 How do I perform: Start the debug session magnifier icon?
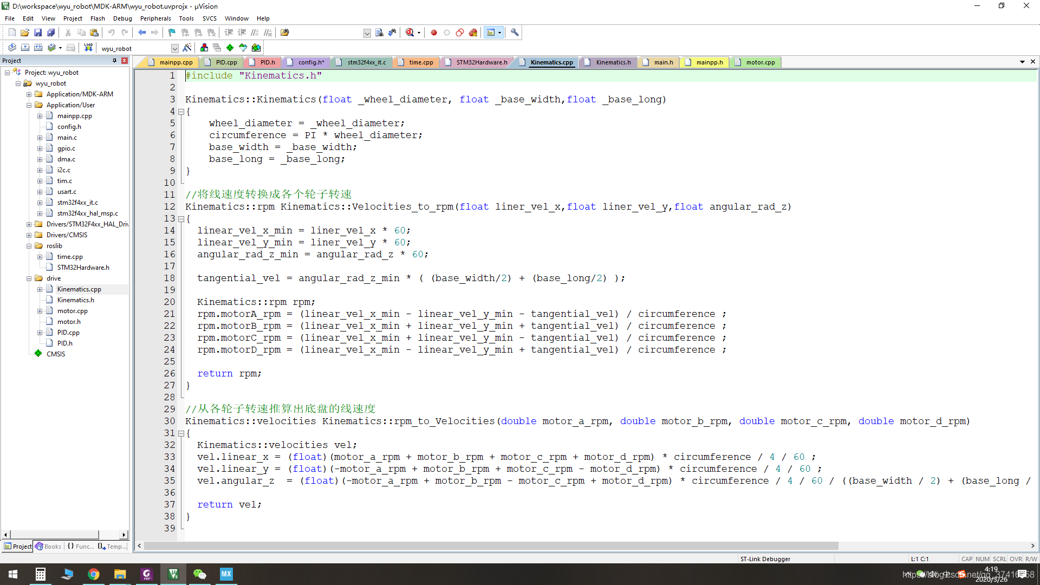tap(410, 32)
